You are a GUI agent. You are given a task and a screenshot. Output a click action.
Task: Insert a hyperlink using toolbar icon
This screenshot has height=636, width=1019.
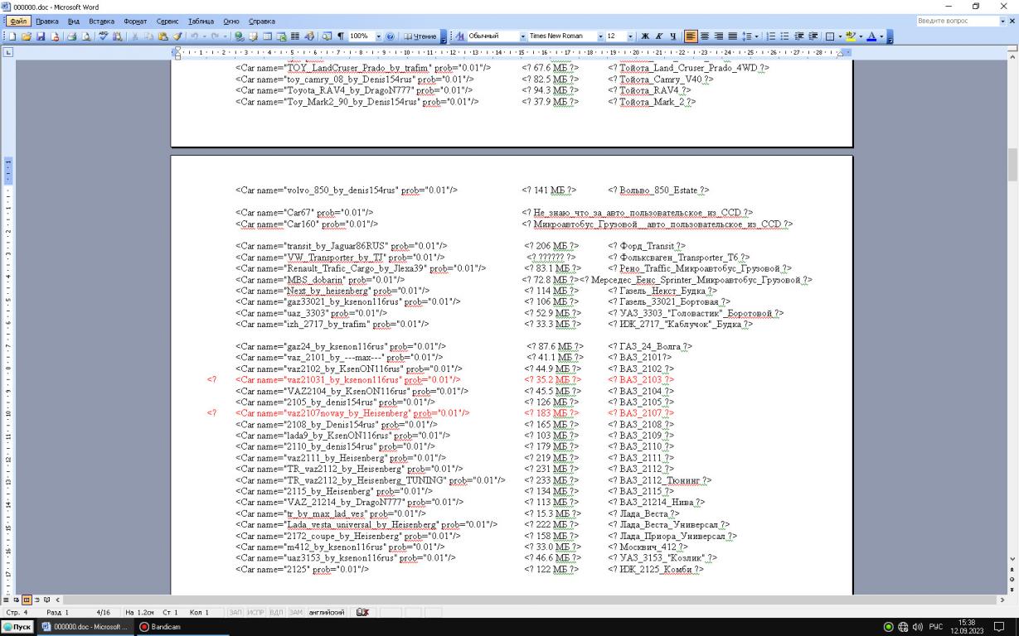point(239,36)
